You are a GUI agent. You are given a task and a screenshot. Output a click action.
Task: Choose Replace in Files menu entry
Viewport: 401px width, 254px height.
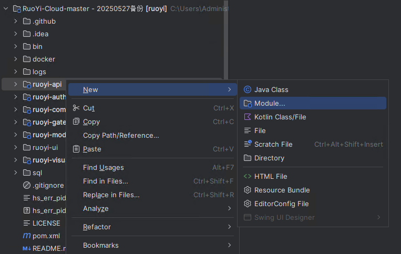tap(152, 195)
